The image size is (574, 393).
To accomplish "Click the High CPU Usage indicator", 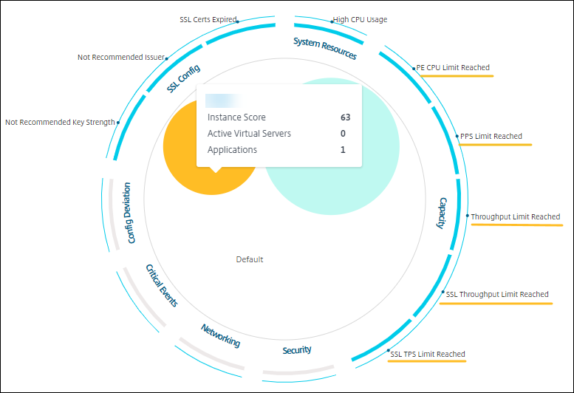I will click(360, 19).
